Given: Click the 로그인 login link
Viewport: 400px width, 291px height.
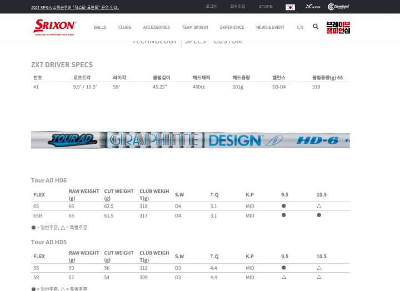Looking at the screenshot, I should 211,6.
